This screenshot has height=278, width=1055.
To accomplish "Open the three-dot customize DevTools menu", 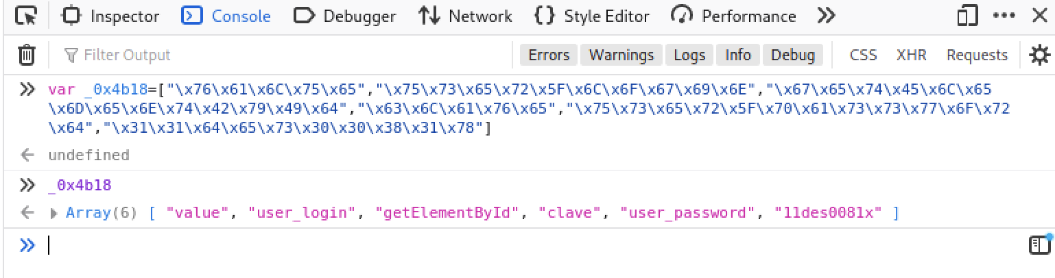I will point(1004,15).
